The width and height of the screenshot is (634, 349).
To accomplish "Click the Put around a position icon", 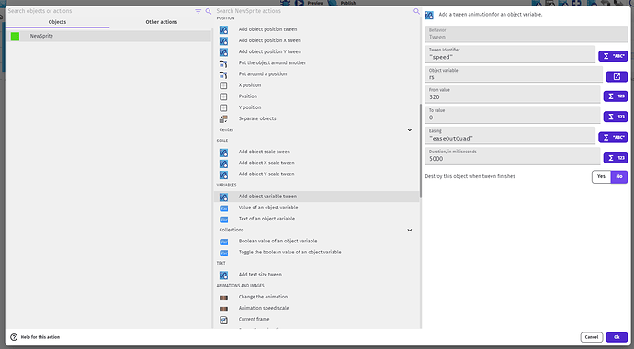I will click(x=223, y=74).
